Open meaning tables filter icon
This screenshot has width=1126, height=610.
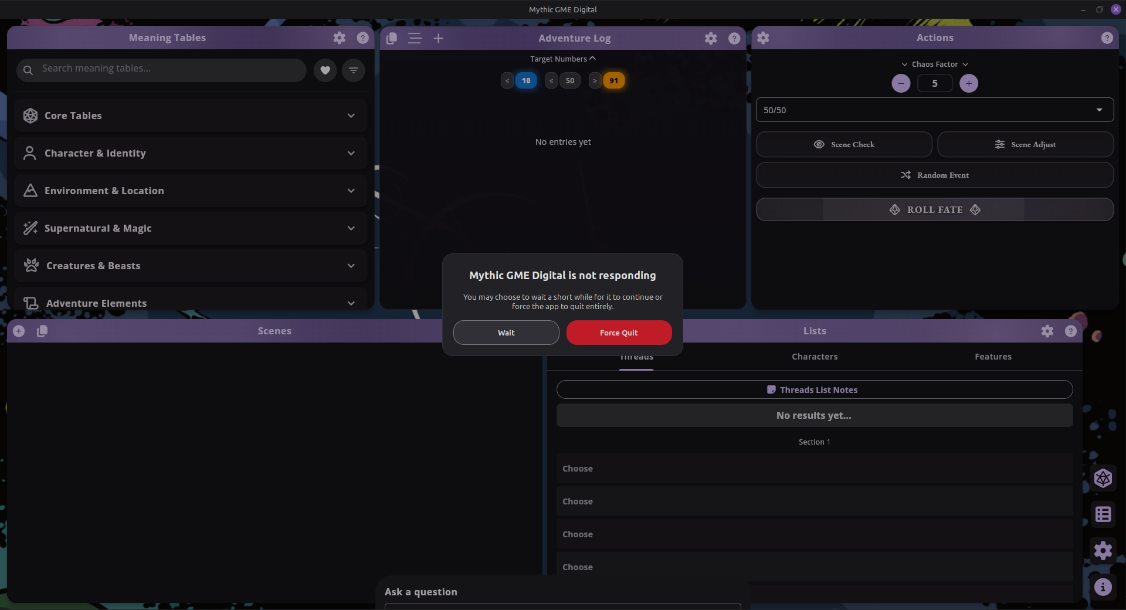[x=353, y=70]
